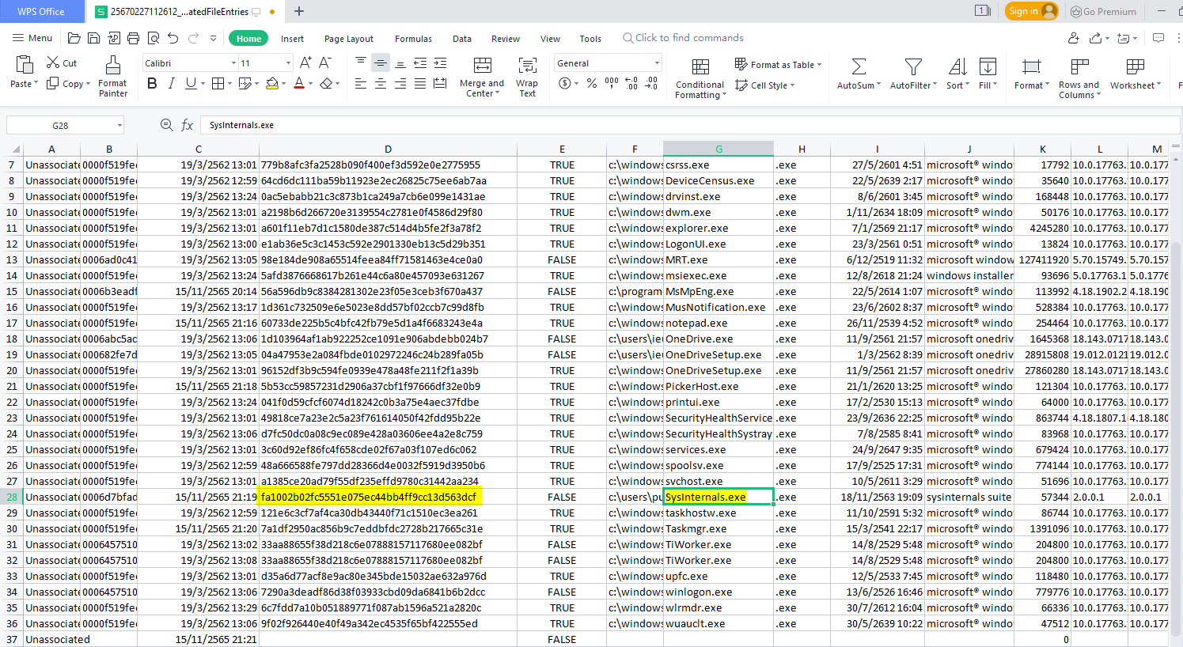Image resolution: width=1183 pixels, height=647 pixels.
Task: Toggle Wrap Text for the cell
Action: pos(527,65)
